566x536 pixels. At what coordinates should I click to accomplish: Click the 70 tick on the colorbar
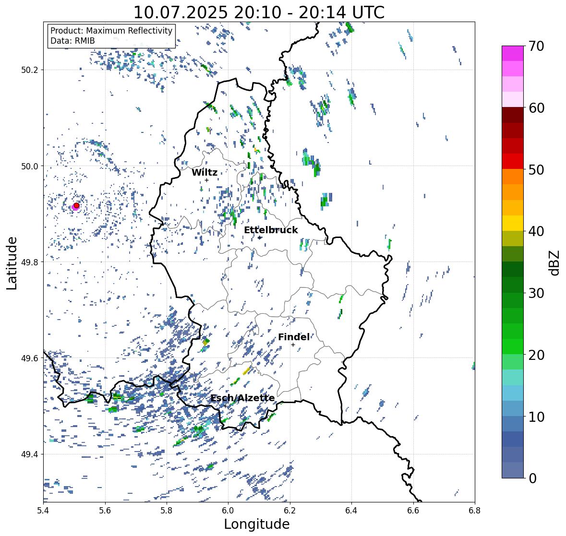(536, 46)
